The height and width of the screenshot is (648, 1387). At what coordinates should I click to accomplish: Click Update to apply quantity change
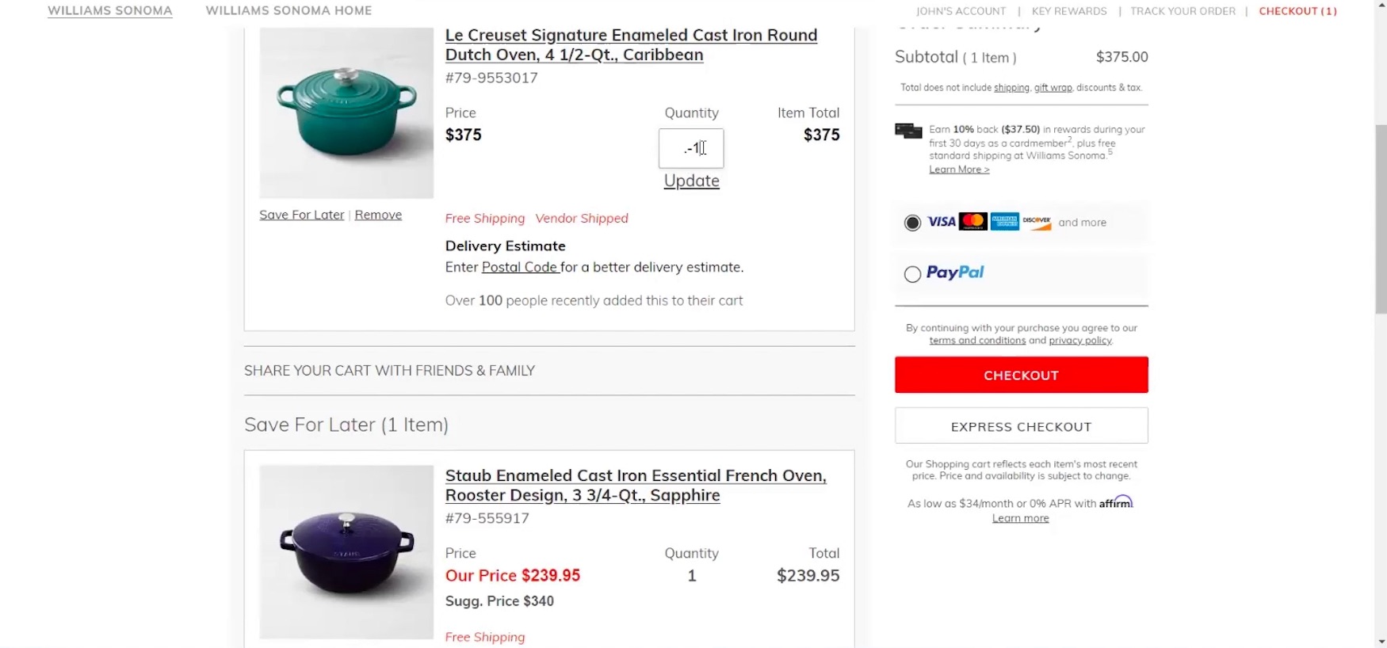click(691, 181)
